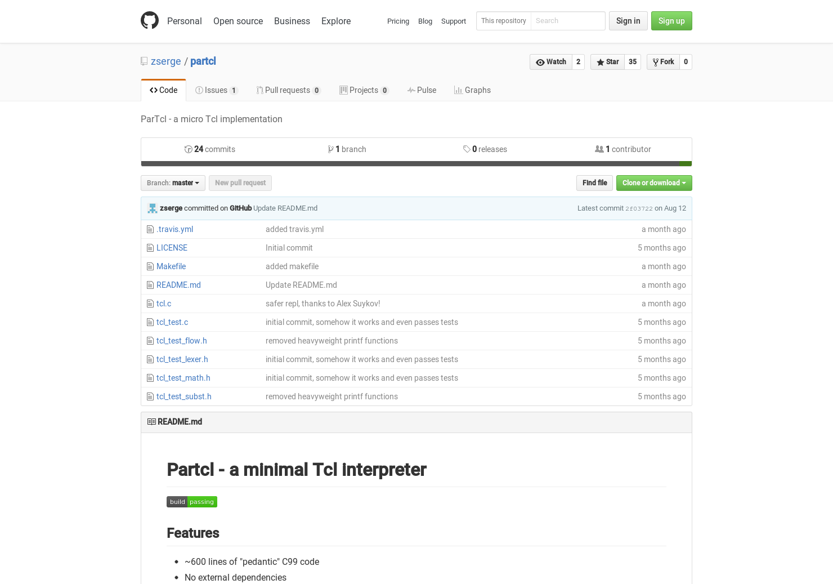
Task: Open the Issues tab
Action: pyautogui.click(x=217, y=90)
